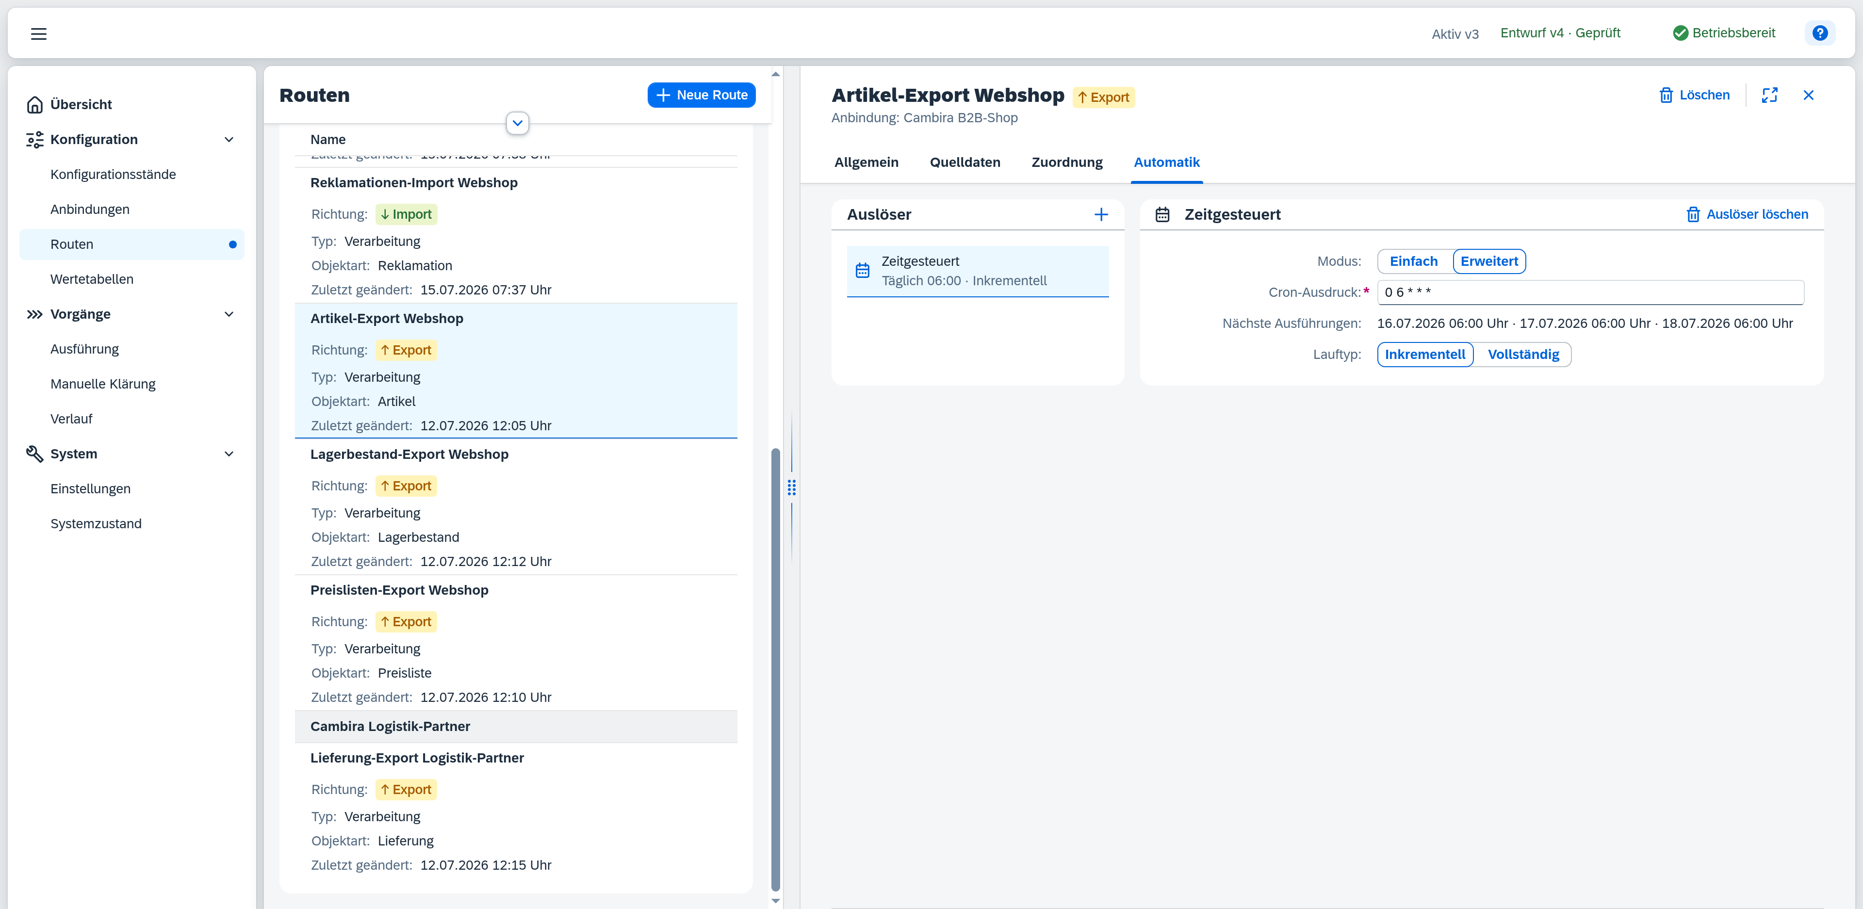The width and height of the screenshot is (1863, 909).
Task: Set Lauftyp to Inkrementell
Action: click(x=1425, y=355)
